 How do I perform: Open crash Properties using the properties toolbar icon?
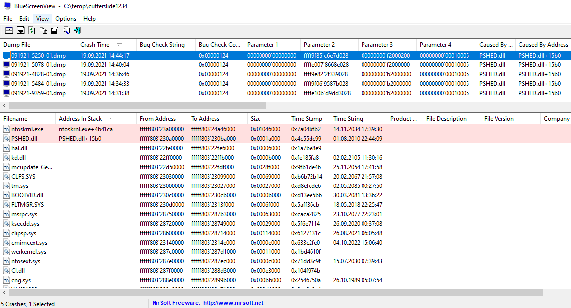(x=54, y=30)
